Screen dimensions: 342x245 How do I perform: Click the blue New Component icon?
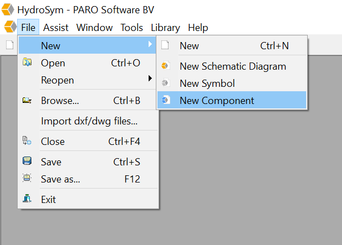166,100
